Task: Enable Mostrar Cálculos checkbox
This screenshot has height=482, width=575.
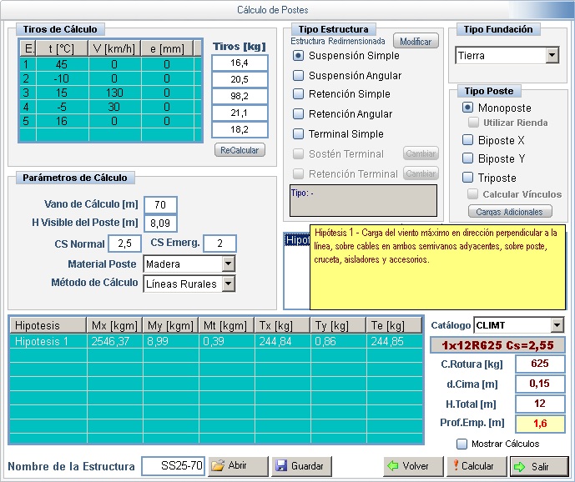Action: click(462, 444)
